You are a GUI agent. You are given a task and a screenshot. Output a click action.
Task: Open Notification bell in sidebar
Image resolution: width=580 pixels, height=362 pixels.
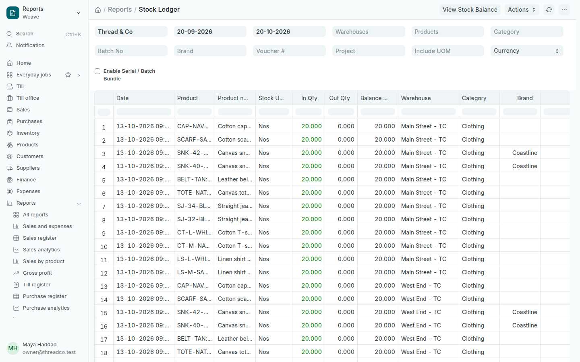pyautogui.click(x=9, y=45)
